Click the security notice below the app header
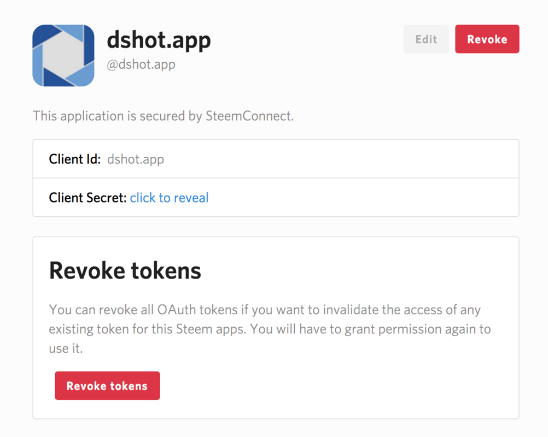Screen dimensions: 548x437 pos(162,116)
